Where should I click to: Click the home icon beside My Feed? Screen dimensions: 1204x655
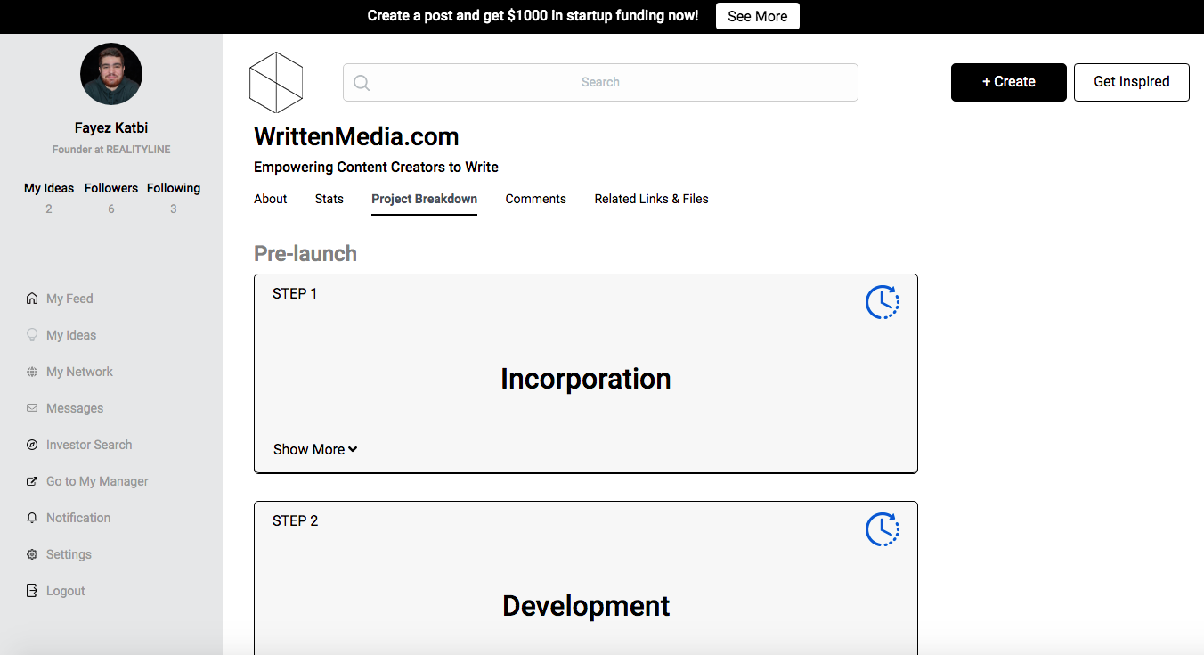(x=32, y=299)
